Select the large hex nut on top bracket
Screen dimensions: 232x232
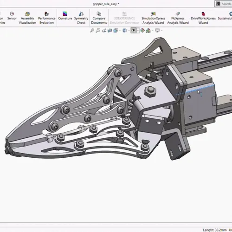click(x=150, y=91)
